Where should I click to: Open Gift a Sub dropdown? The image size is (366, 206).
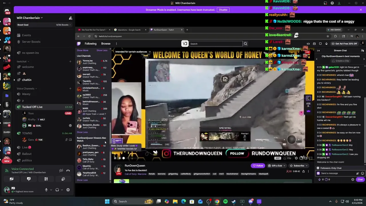click(277, 166)
